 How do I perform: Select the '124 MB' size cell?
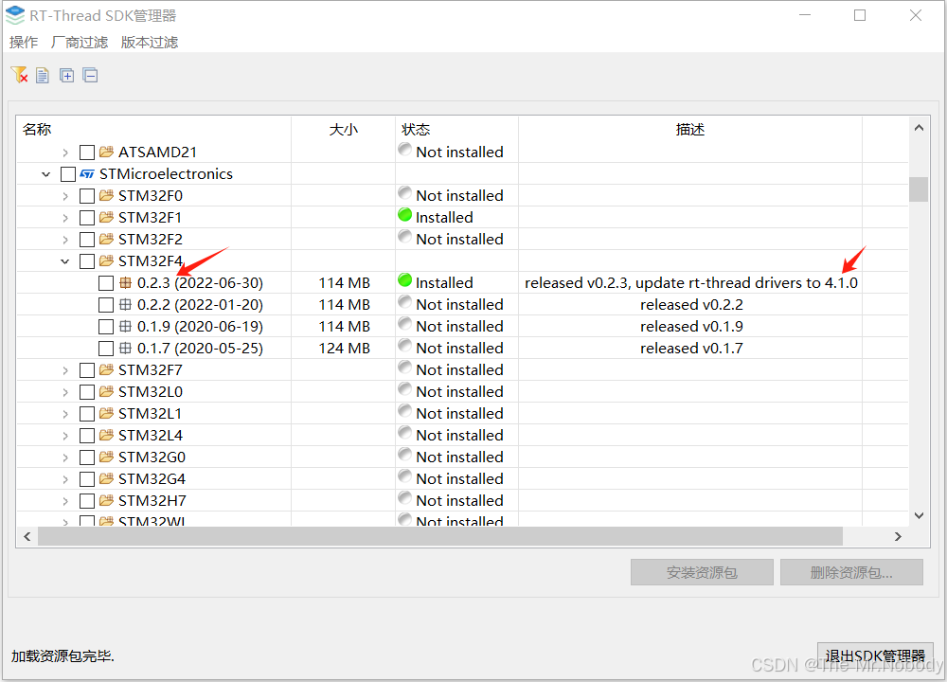[345, 348]
